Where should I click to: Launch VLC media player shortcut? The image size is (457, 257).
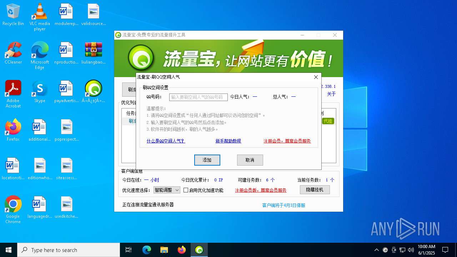point(40,17)
